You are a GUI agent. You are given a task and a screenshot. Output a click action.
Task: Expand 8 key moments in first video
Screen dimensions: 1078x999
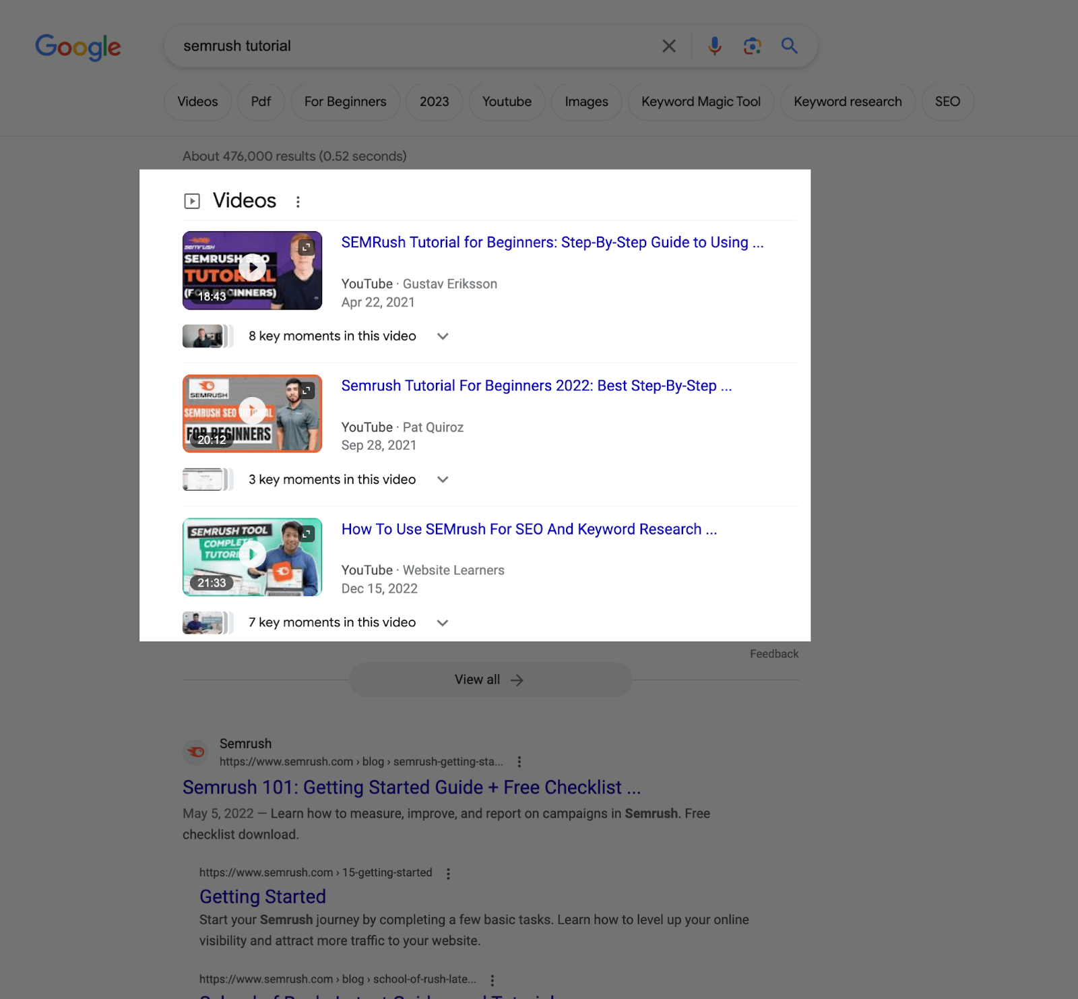click(443, 336)
